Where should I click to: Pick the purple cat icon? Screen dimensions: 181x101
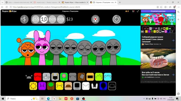tap(42, 86)
